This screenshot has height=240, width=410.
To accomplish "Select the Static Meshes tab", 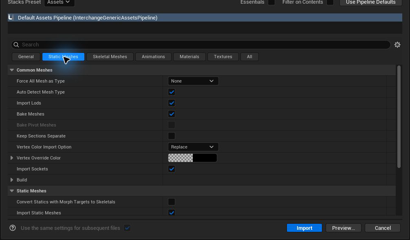I will pos(63,57).
